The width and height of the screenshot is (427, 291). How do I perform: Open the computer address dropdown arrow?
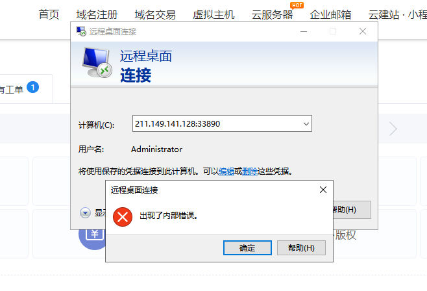306,124
